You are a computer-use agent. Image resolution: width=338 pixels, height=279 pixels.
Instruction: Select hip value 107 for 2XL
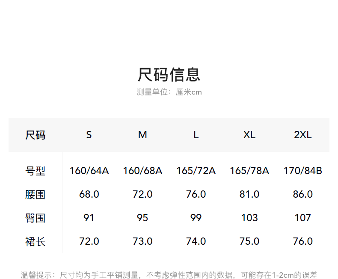[x=302, y=218]
